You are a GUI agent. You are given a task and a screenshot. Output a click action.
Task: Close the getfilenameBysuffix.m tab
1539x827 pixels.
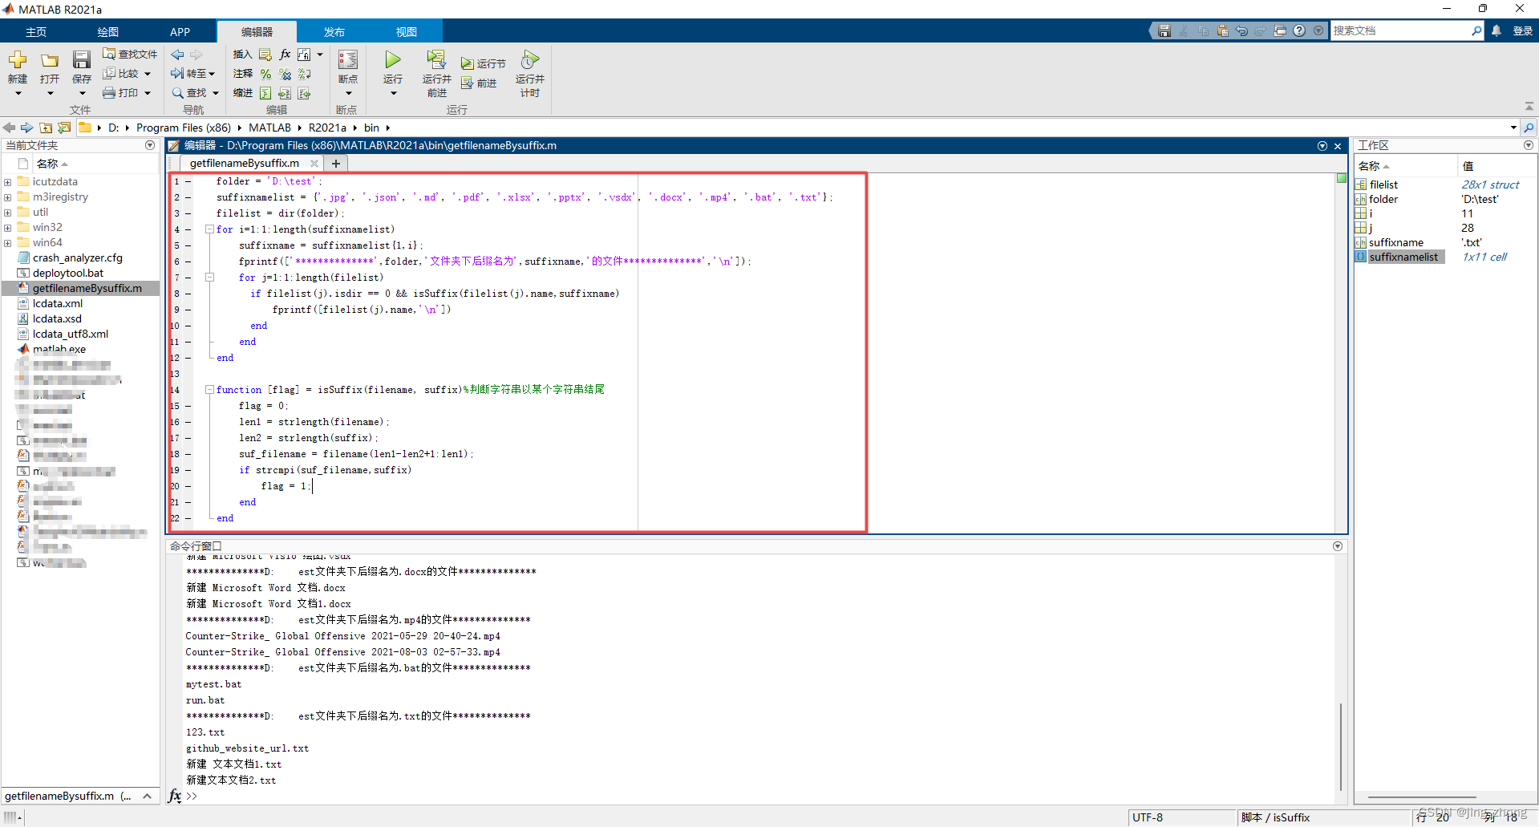[314, 164]
